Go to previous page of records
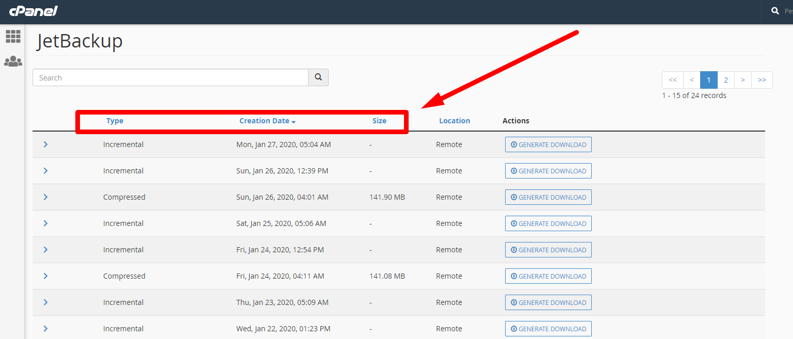 (691, 80)
